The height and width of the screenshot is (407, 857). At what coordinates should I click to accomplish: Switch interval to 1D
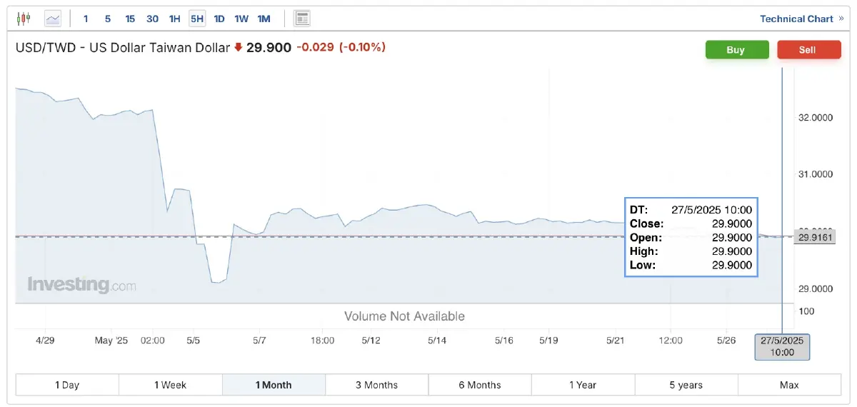[219, 19]
